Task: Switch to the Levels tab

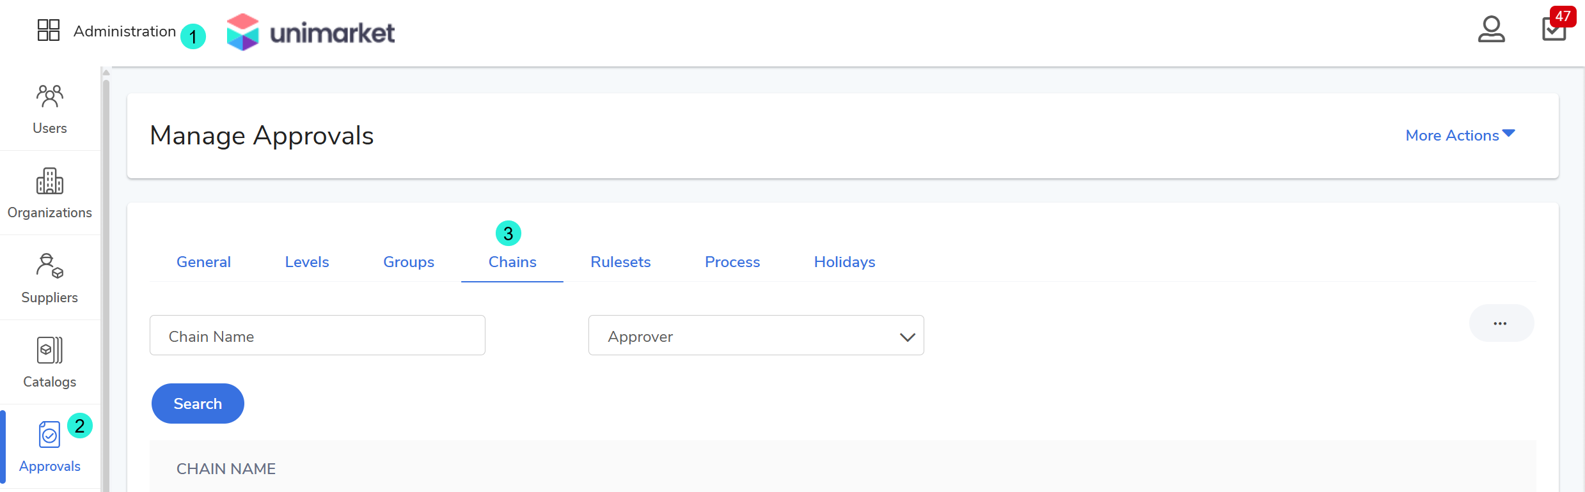Action: pyautogui.click(x=307, y=262)
